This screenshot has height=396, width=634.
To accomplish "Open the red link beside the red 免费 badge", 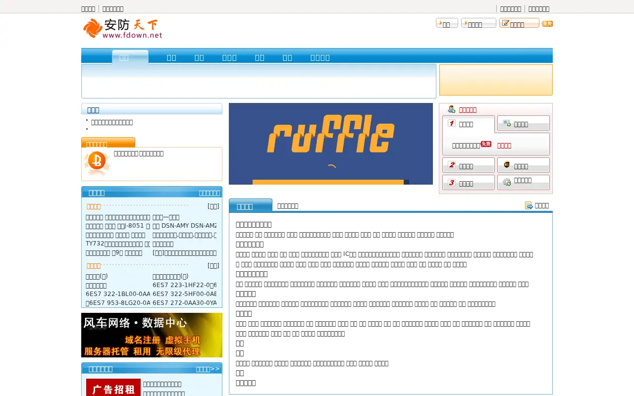I will 504,146.
